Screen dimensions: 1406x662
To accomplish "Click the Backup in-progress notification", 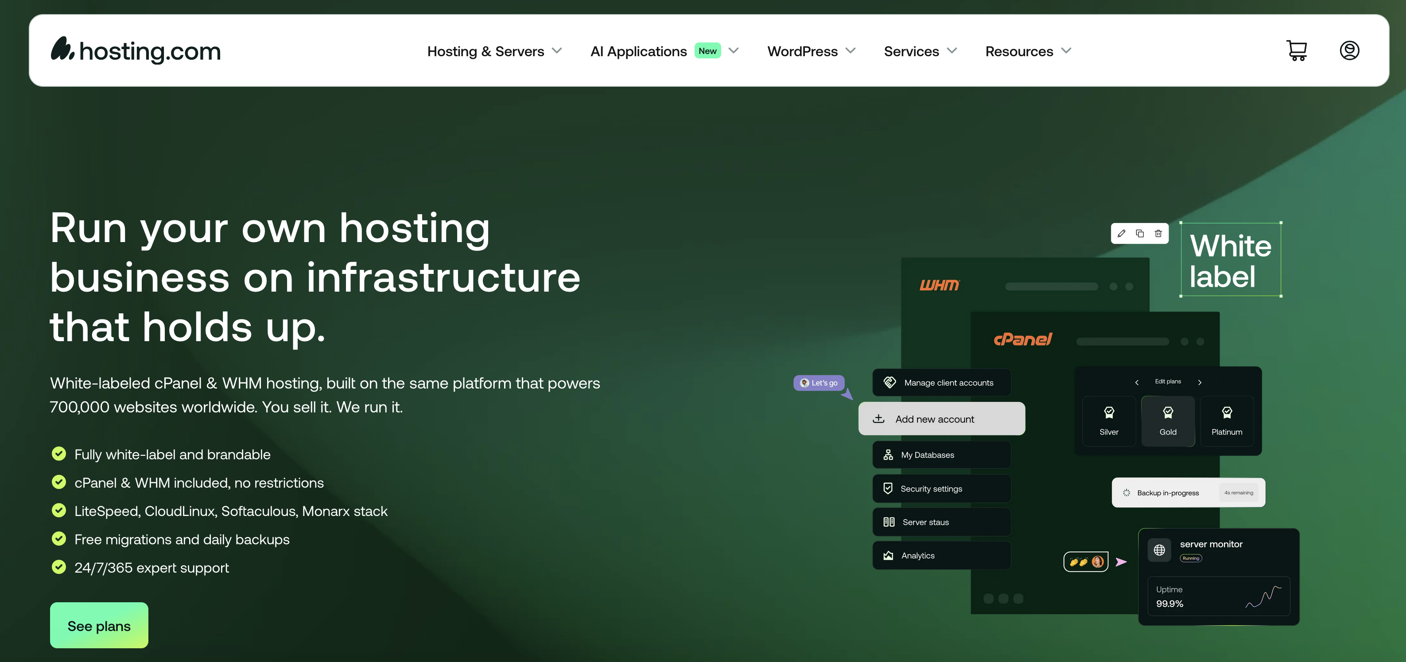I will coord(1188,493).
